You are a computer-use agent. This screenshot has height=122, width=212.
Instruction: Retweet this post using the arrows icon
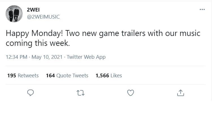81,92
